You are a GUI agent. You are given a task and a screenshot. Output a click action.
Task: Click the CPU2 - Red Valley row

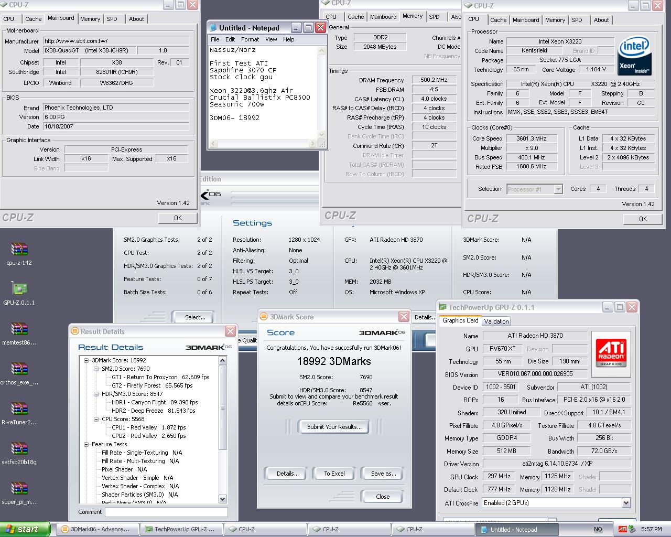(x=149, y=436)
